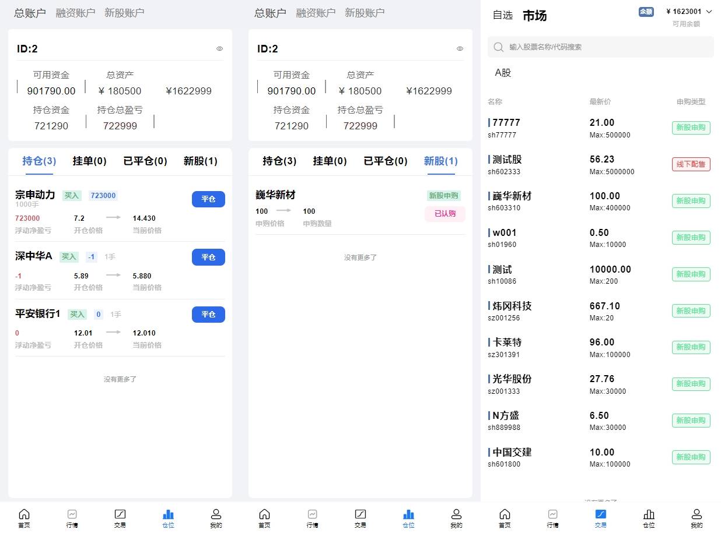Tap 我的 icon below the 宗申动力 holdings list
The image size is (721, 533).
pos(216,514)
